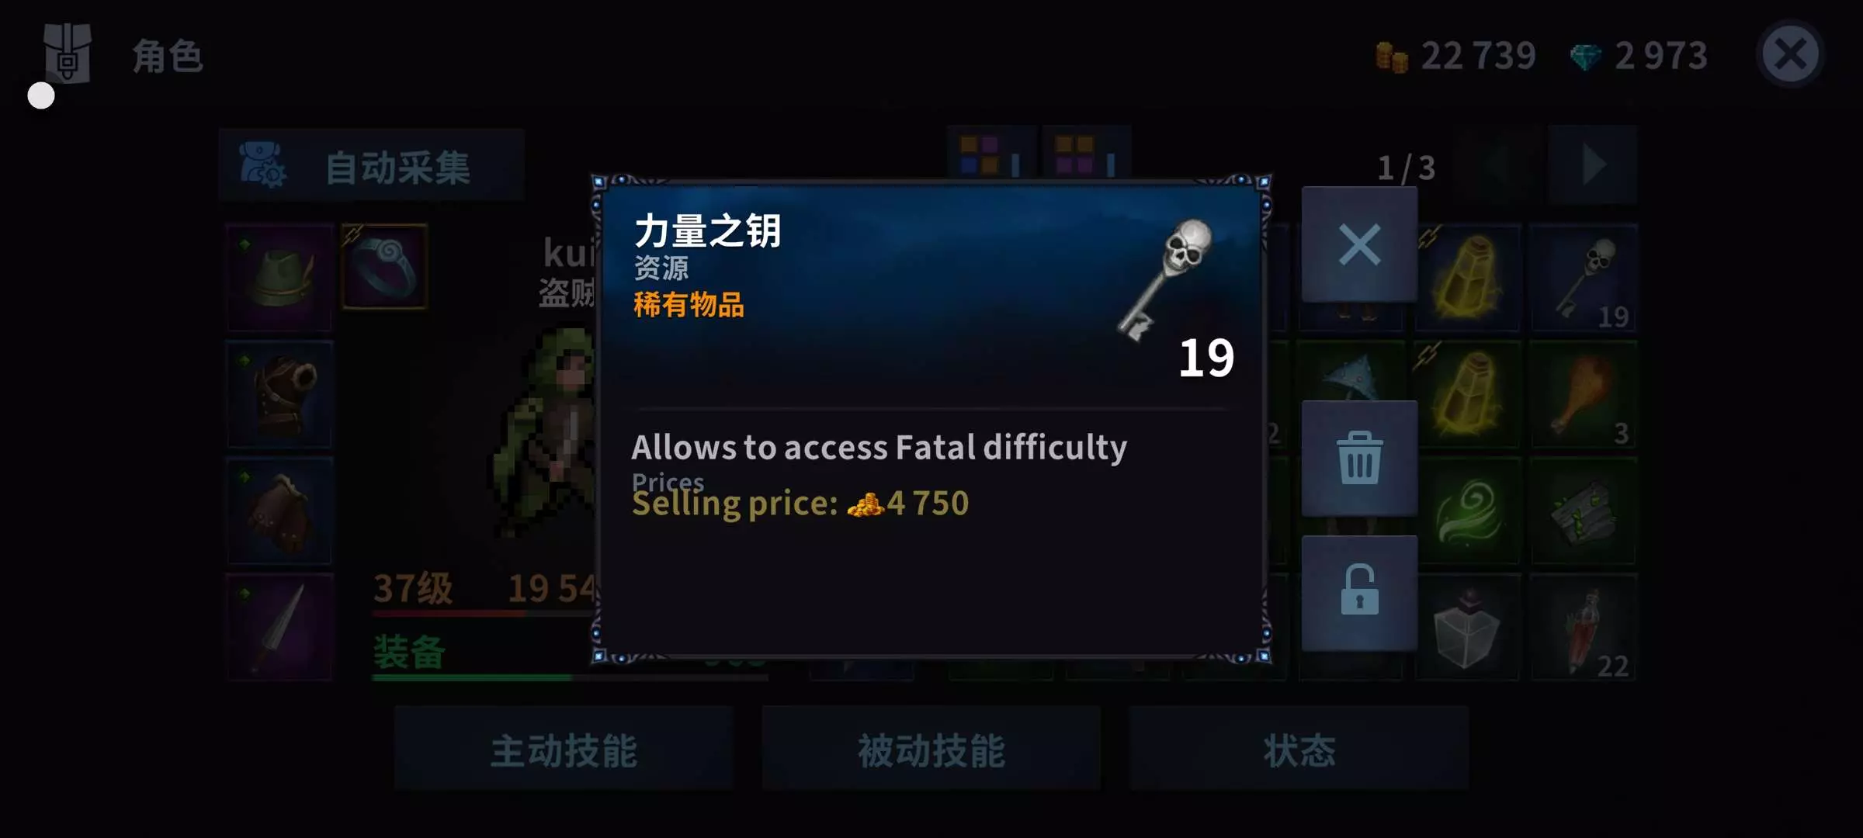Go to next inventory page arrow
1863x838 pixels.
[x=1592, y=164]
